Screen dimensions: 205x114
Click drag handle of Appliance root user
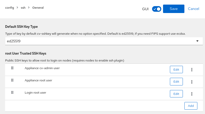[x=12, y=80]
